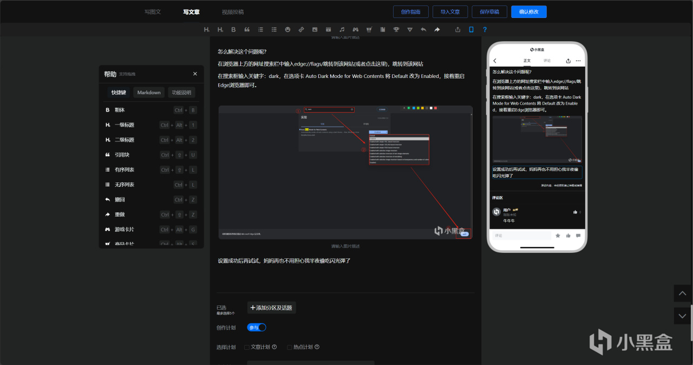Tap thumbs-up icon in preview bottom bar

pyautogui.click(x=568, y=236)
